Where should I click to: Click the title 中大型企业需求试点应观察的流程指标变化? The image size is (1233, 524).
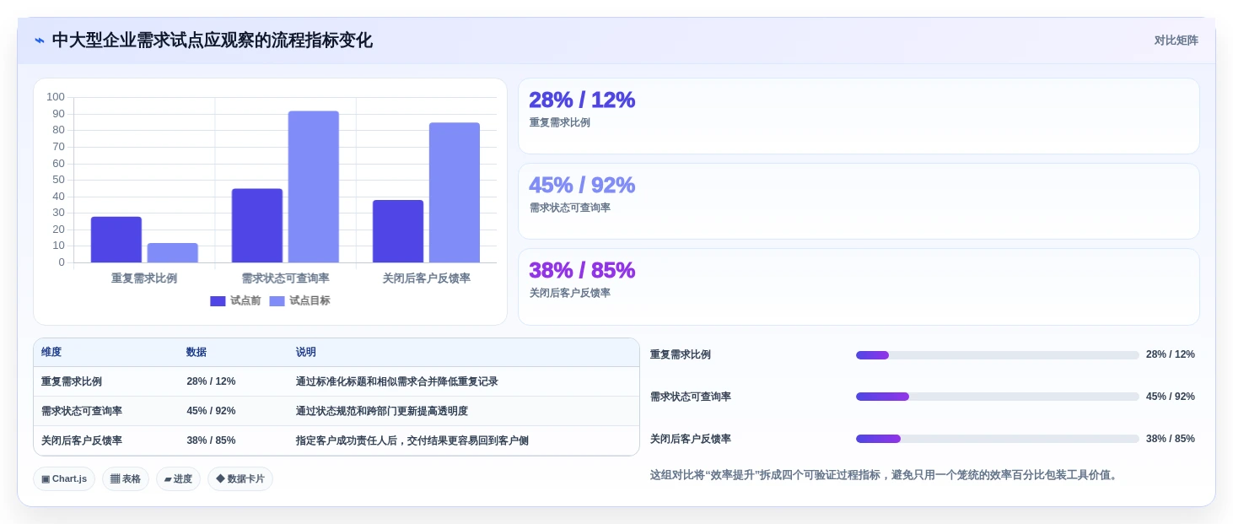pyautogui.click(x=213, y=41)
